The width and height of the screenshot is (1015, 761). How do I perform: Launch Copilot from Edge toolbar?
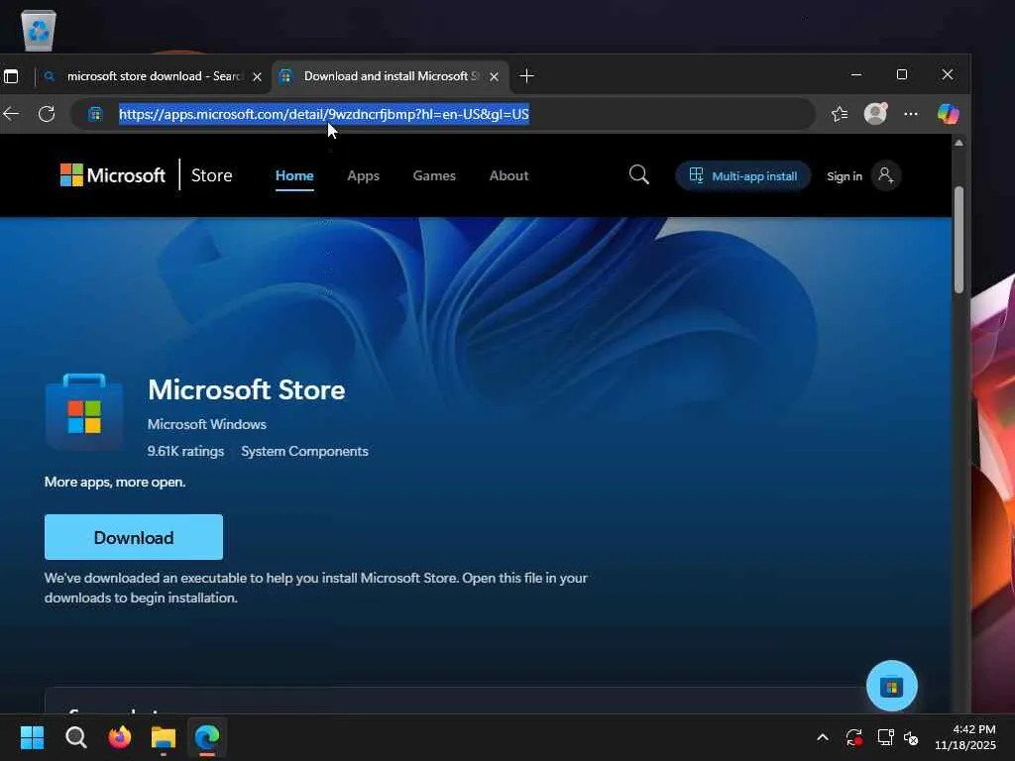pyautogui.click(x=949, y=114)
